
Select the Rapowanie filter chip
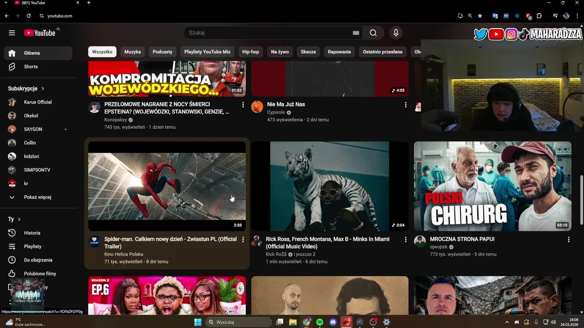tap(339, 52)
